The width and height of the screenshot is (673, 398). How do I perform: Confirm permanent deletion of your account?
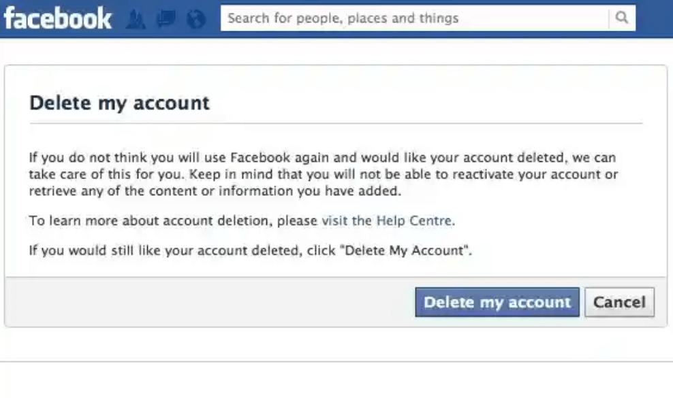point(497,302)
